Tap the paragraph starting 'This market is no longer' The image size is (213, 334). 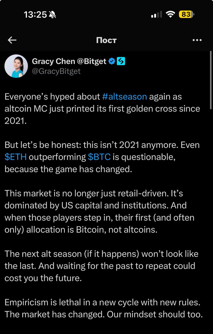coord(100,211)
